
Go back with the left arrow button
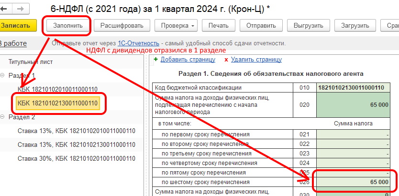coord(3,9)
